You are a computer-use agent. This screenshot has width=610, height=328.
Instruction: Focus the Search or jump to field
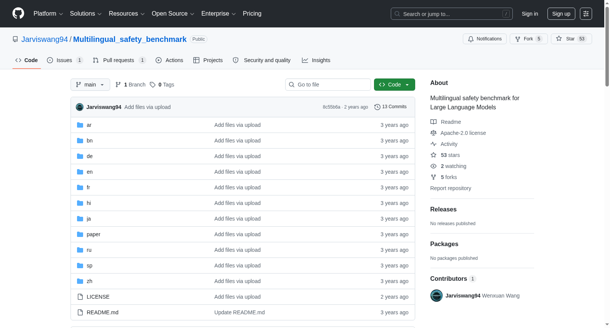pyautogui.click(x=452, y=14)
